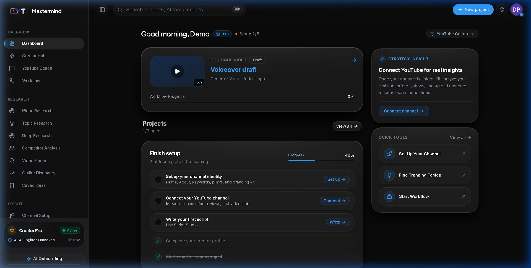
Task: Click the Outlier Discovery trend icon
Action: [x=12, y=173]
